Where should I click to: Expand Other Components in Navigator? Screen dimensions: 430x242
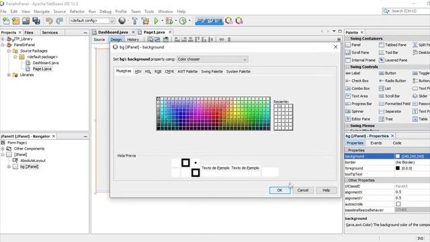(3, 149)
